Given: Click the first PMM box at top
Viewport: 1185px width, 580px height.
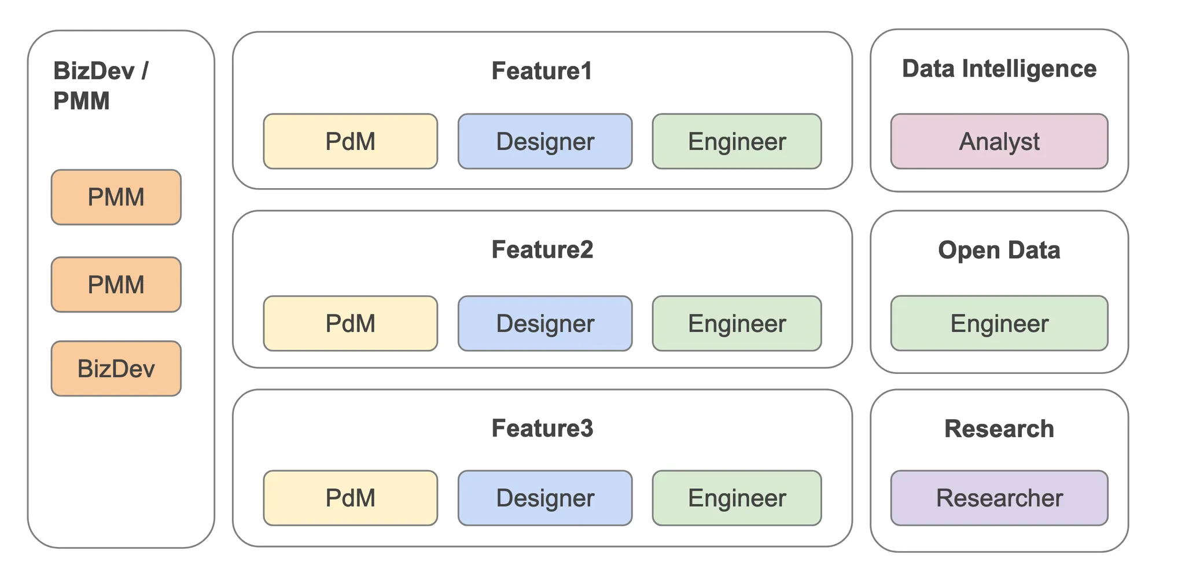Looking at the screenshot, I should click(x=116, y=197).
